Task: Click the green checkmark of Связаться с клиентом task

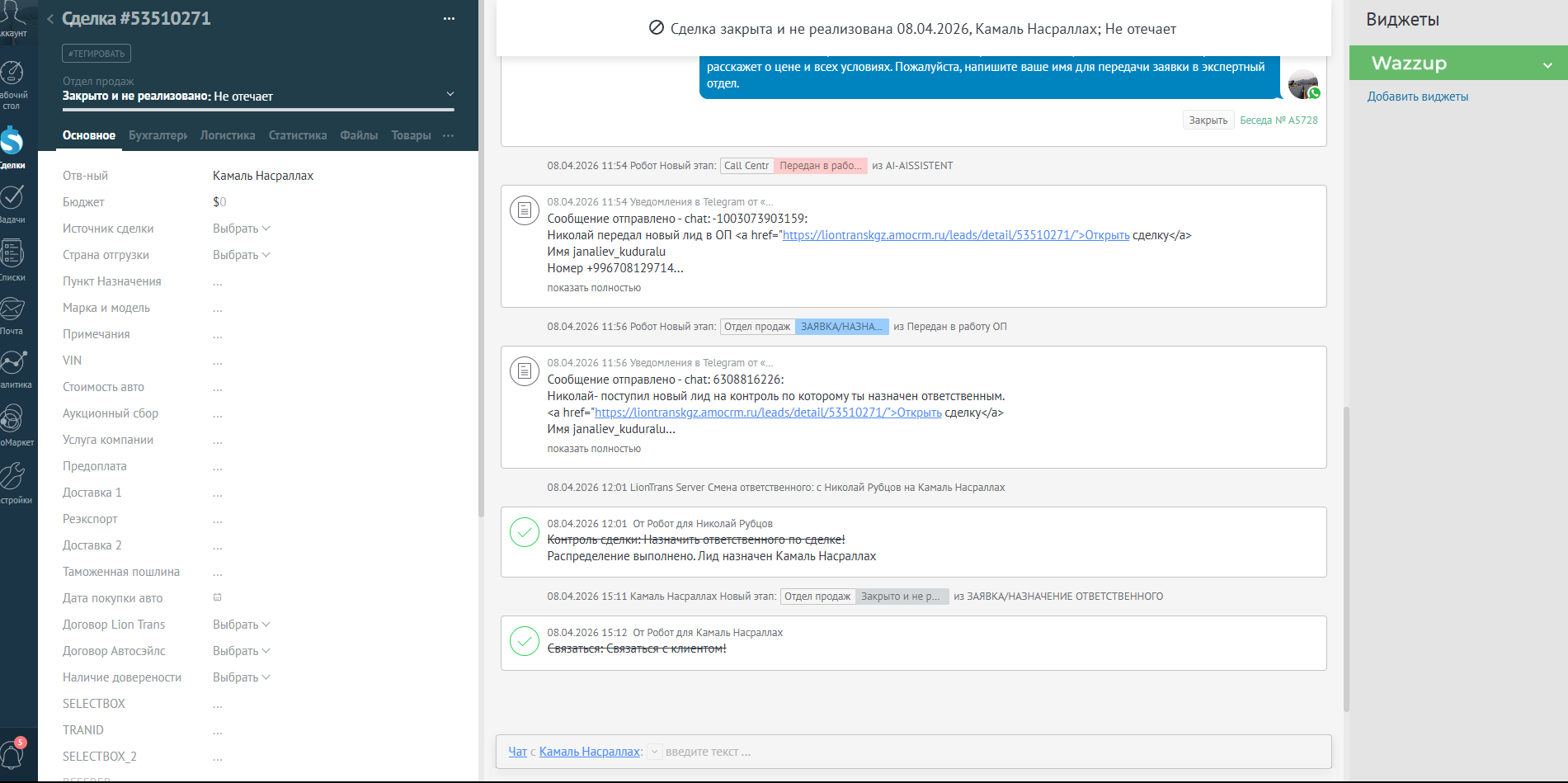Action: 525,641
